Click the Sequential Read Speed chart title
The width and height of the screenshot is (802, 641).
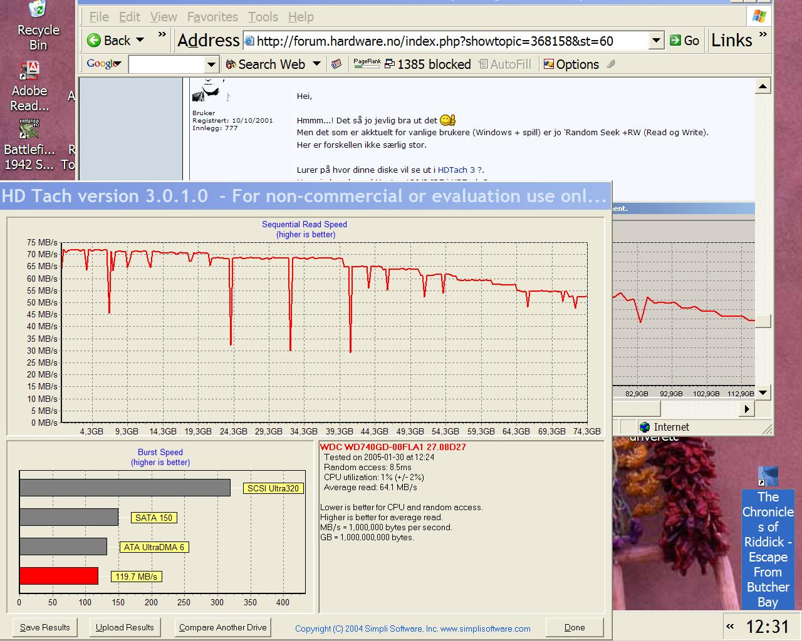point(305,224)
